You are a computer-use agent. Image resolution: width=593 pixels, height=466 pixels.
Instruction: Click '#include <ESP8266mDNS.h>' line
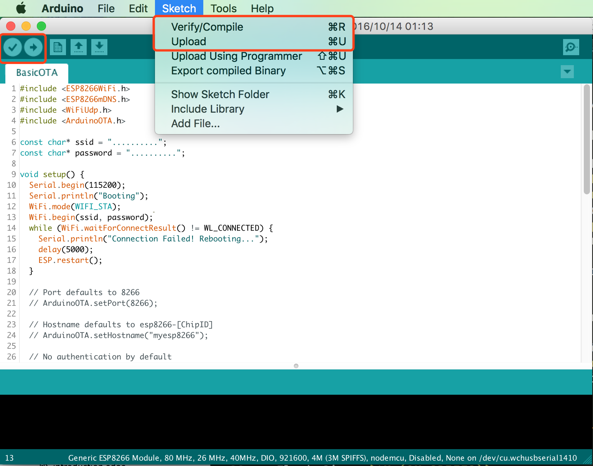click(75, 99)
